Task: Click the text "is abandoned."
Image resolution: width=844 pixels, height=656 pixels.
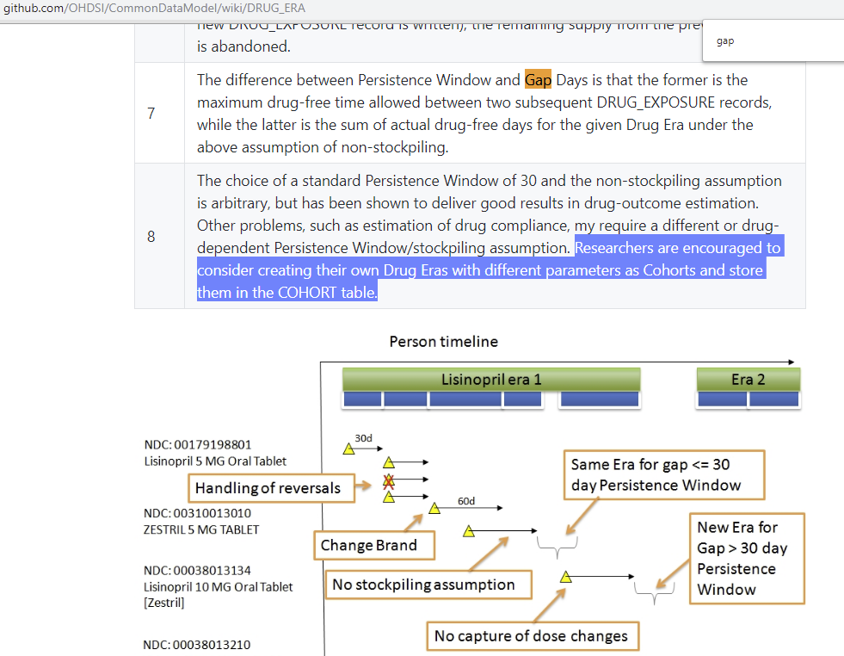Action: coord(243,46)
